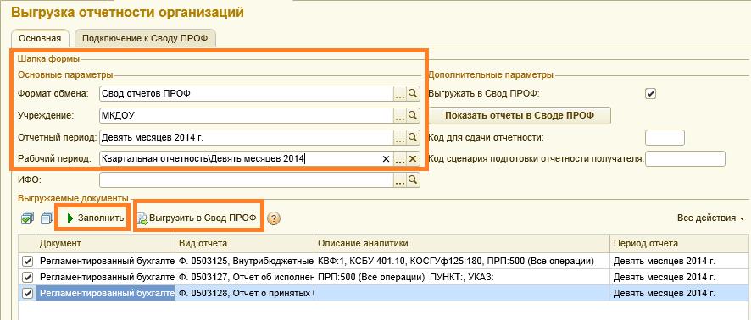Toggle Выгружать в Свод ПРОФ checkbox
Screen dimensions: 751x320
tap(650, 94)
